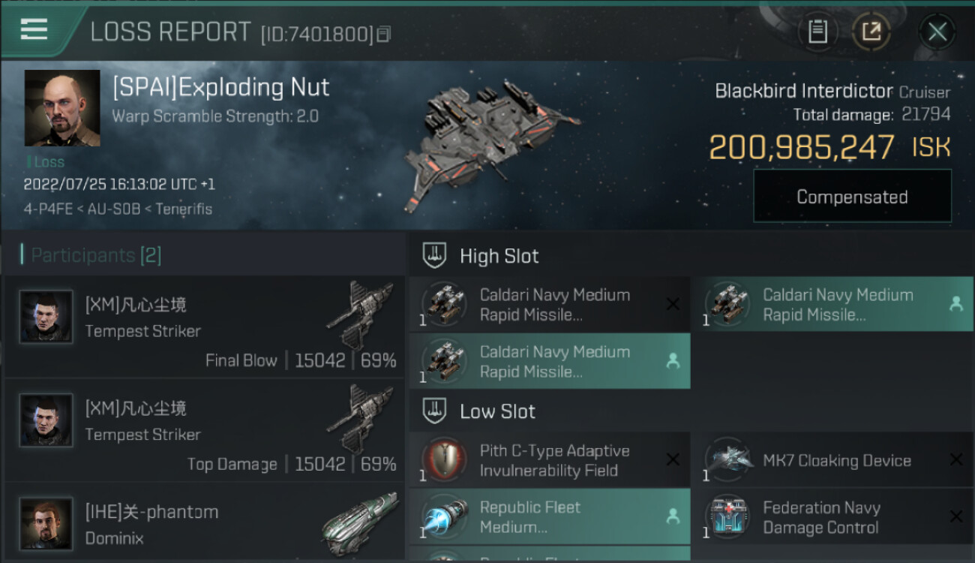Click the X mark on MK7 Cloaking Device
This screenshot has width=975, height=563.
[x=955, y=460]
